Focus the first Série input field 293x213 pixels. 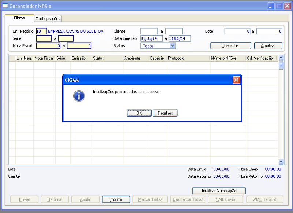point(44,38)
